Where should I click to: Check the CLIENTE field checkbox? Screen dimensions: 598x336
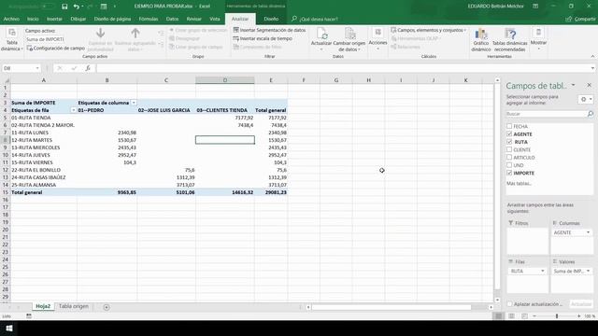[509, 149]
